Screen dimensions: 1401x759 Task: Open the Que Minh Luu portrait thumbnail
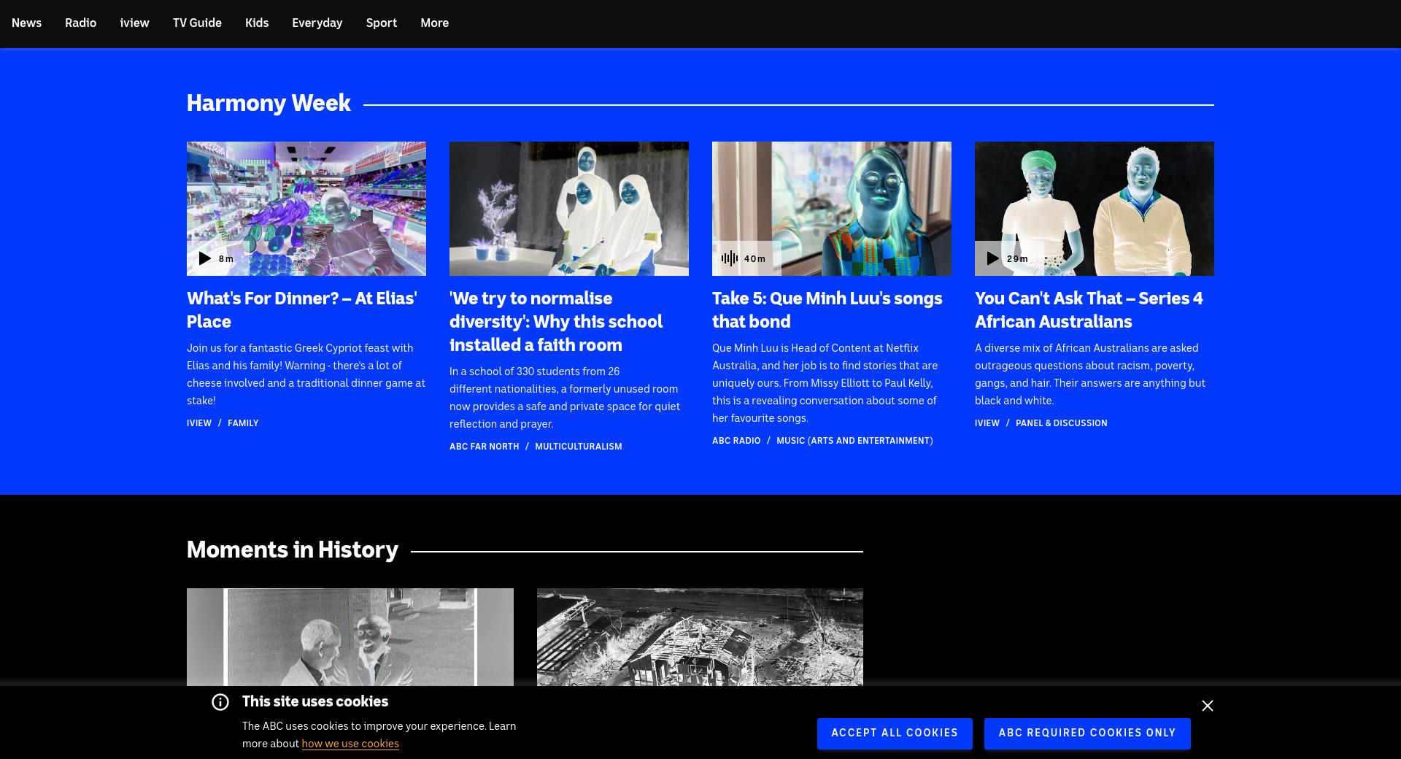pyautogui.click(x=832, y=209)
